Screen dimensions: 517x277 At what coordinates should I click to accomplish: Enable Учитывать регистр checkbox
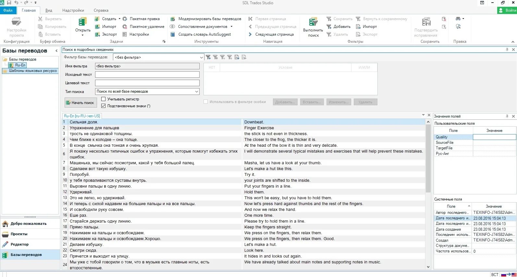104,99
